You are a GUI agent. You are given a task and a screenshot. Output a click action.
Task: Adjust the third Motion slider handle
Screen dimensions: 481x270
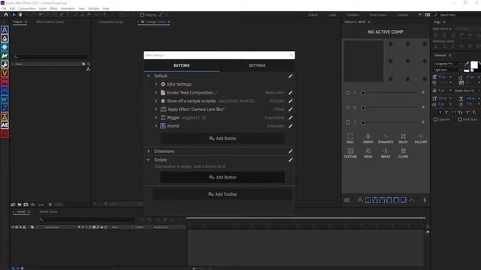tap(363, 123)
